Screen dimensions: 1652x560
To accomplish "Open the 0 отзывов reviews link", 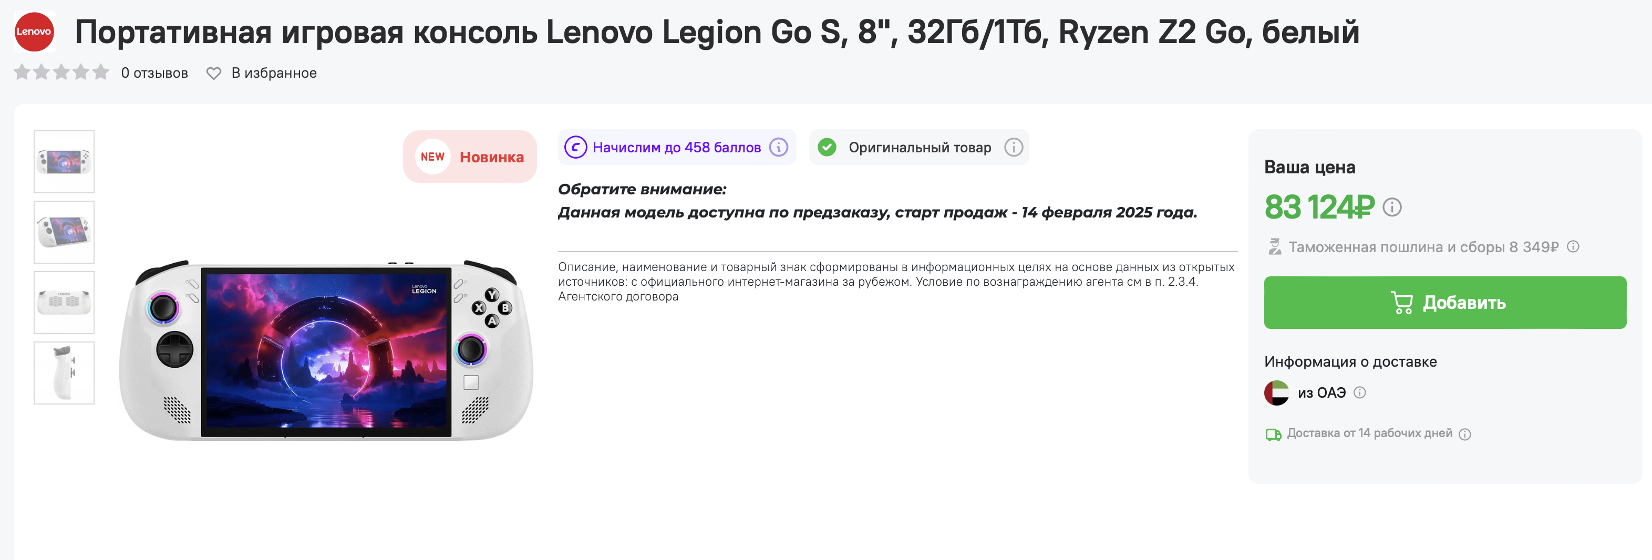I will [154, 73].
